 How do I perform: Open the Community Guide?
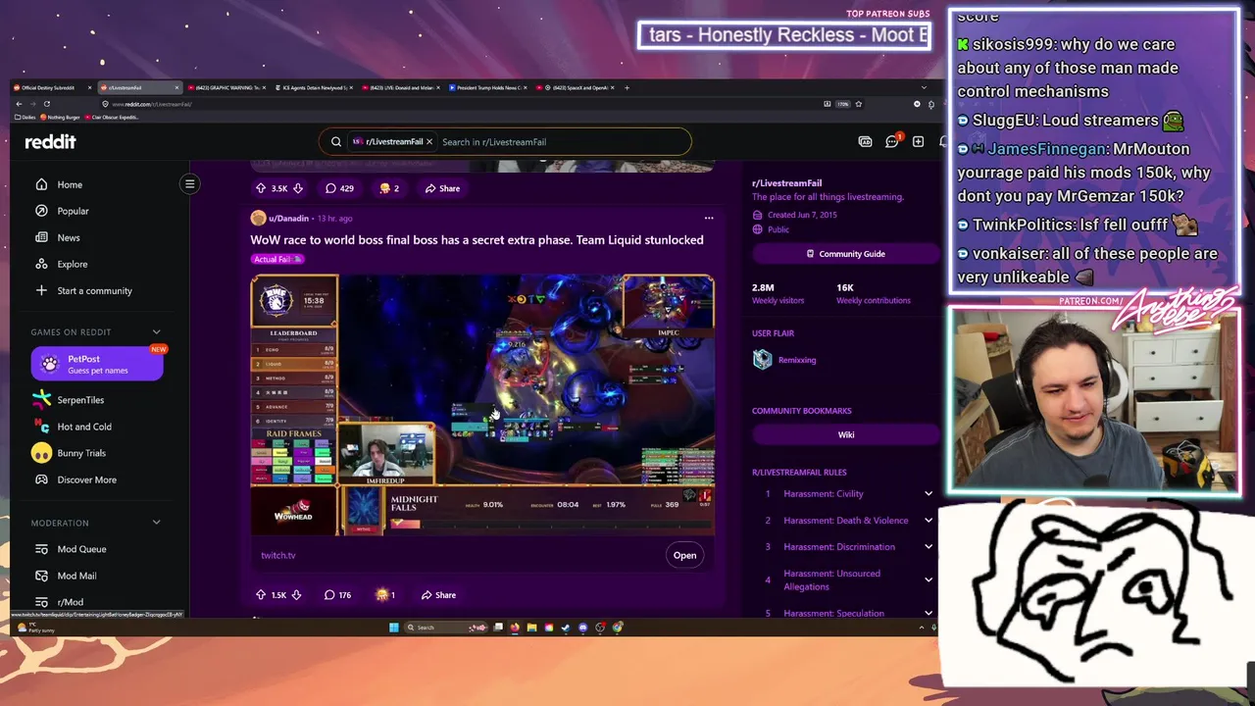coord(845,254)
